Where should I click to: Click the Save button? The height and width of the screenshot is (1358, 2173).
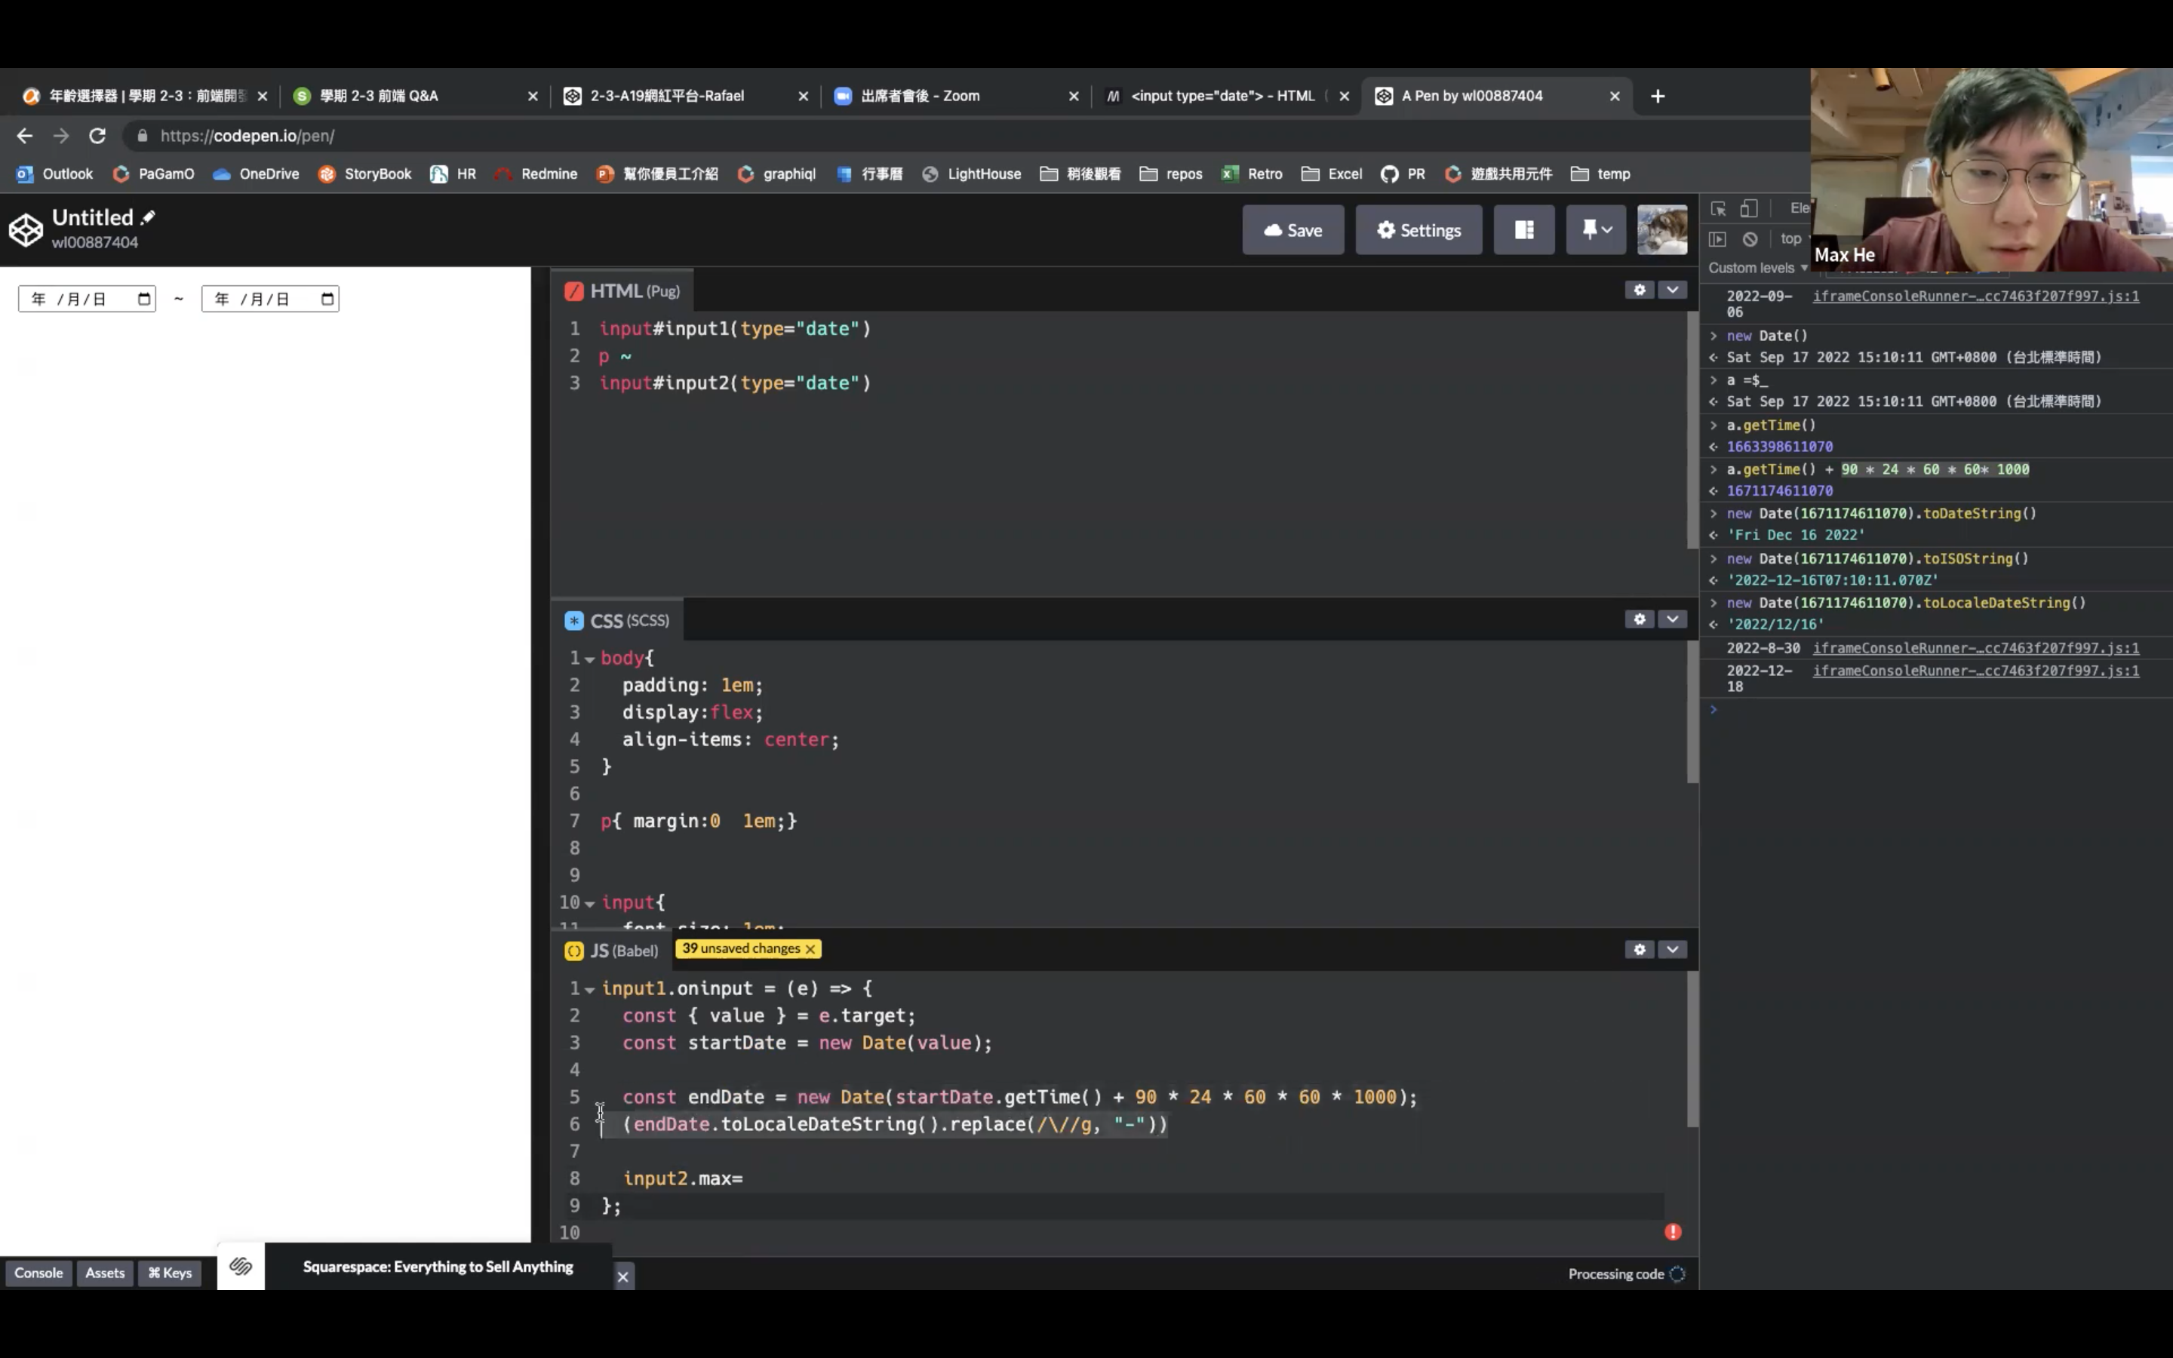[x=1292, y=230]
